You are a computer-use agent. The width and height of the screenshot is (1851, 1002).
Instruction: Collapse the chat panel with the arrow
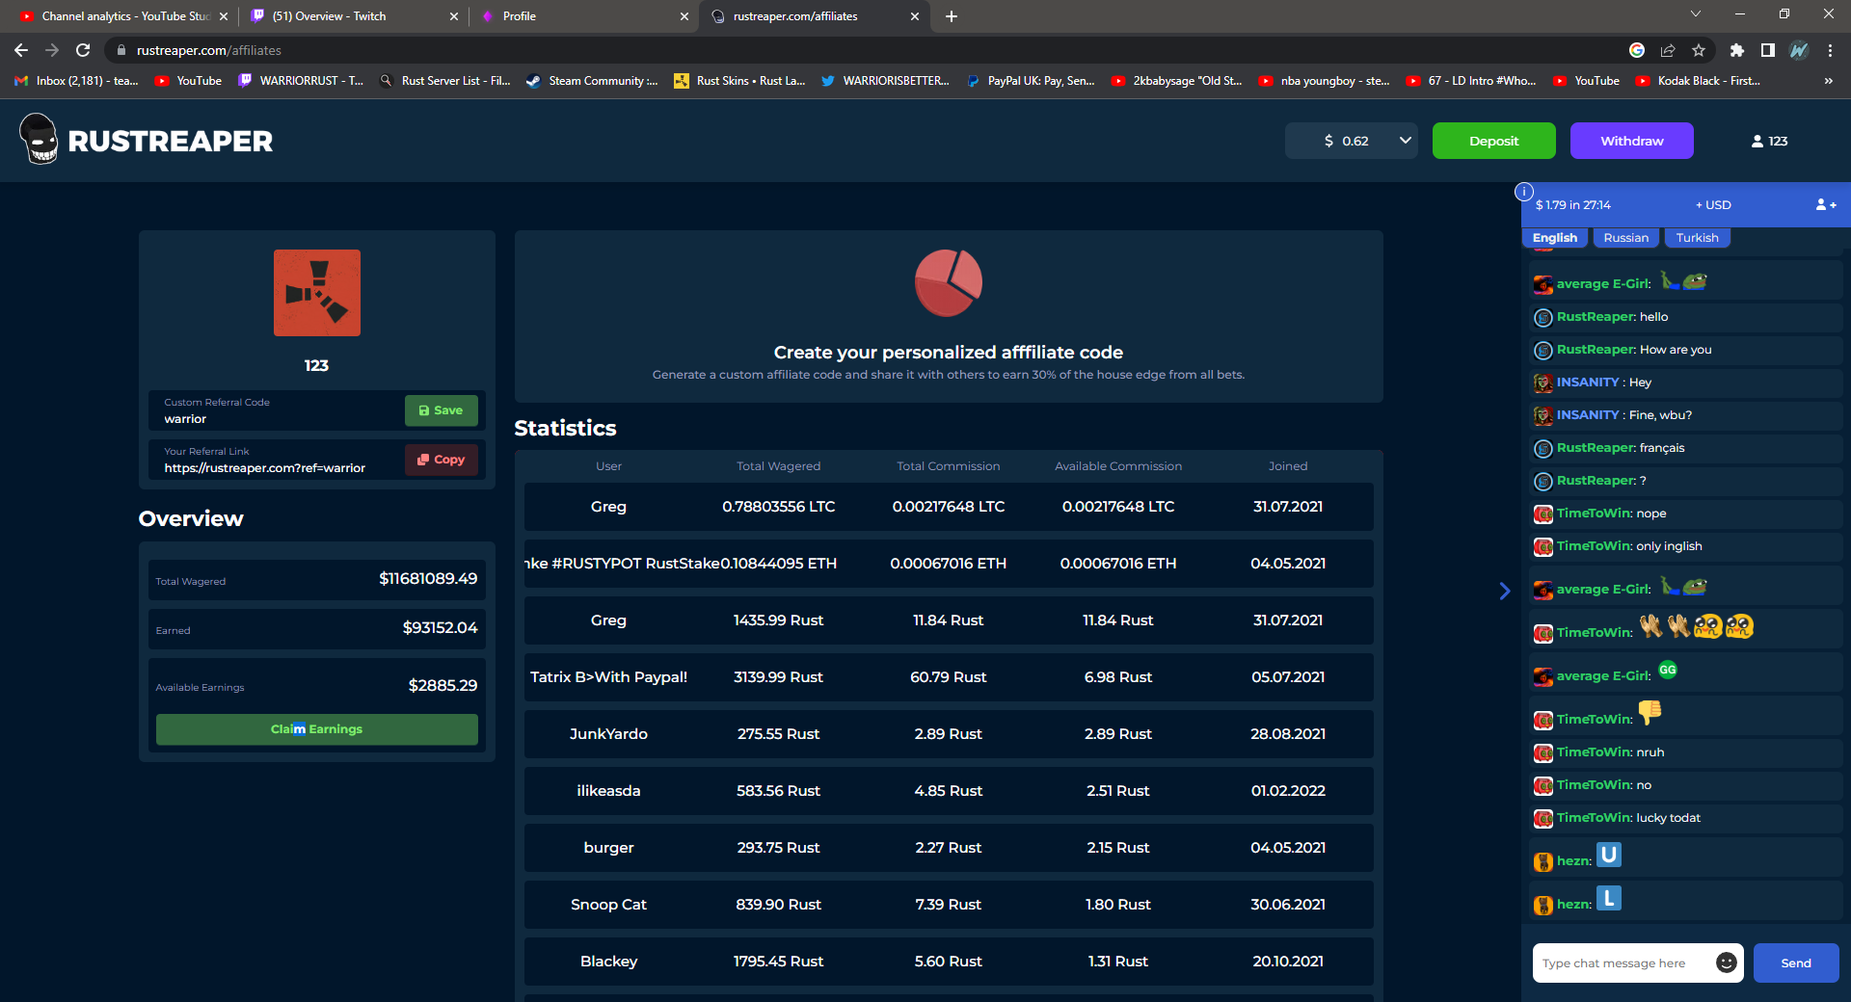coord(1505,591)
